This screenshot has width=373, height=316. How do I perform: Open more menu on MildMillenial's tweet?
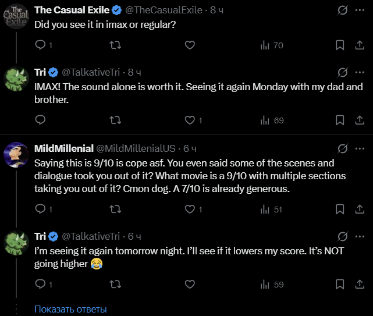tap(360, 148)
